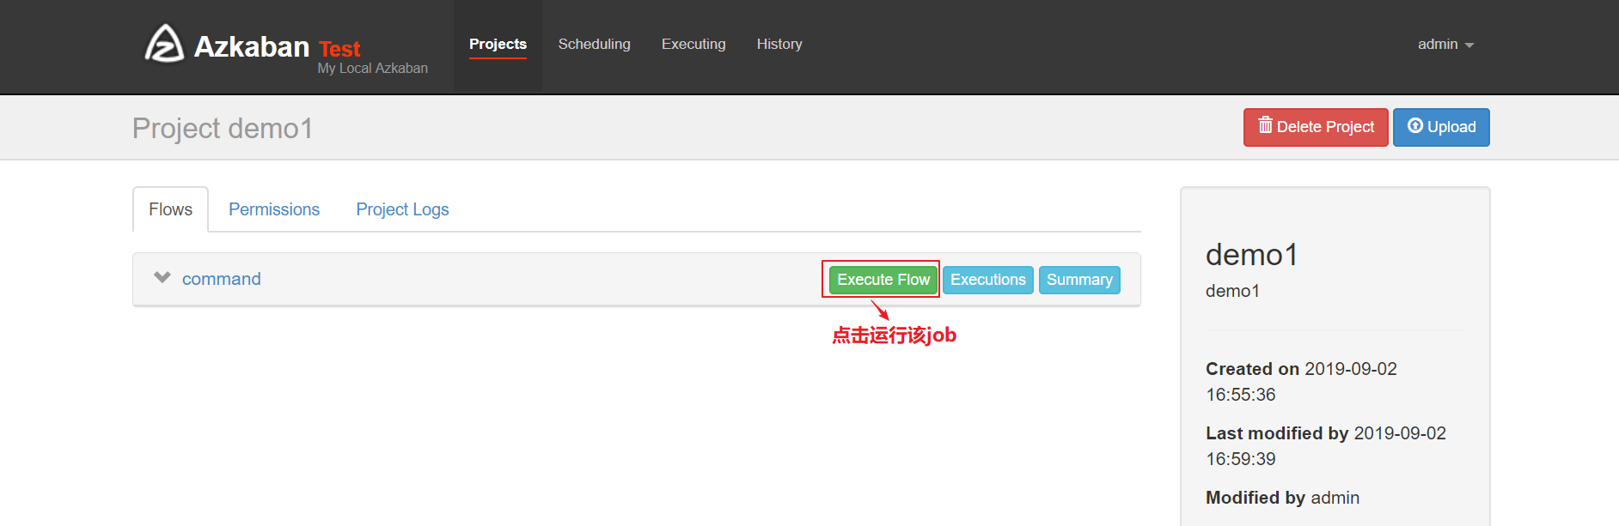Click the Last modified by timestamp
This screenshot has width=1619, height=526.
[x=1326, y=446]
